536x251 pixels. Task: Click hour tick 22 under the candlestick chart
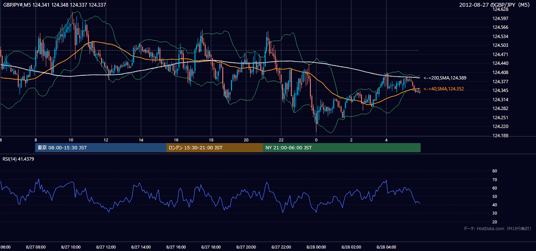click(281, 140)
